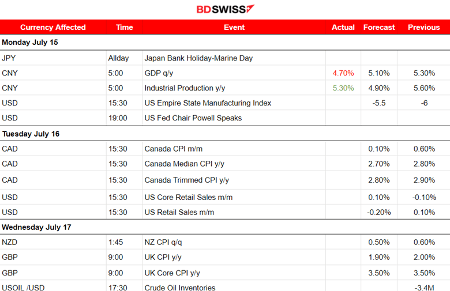
Task: Select the Japan Bank Holiday-Marine Day event
Action: point(198,58)
